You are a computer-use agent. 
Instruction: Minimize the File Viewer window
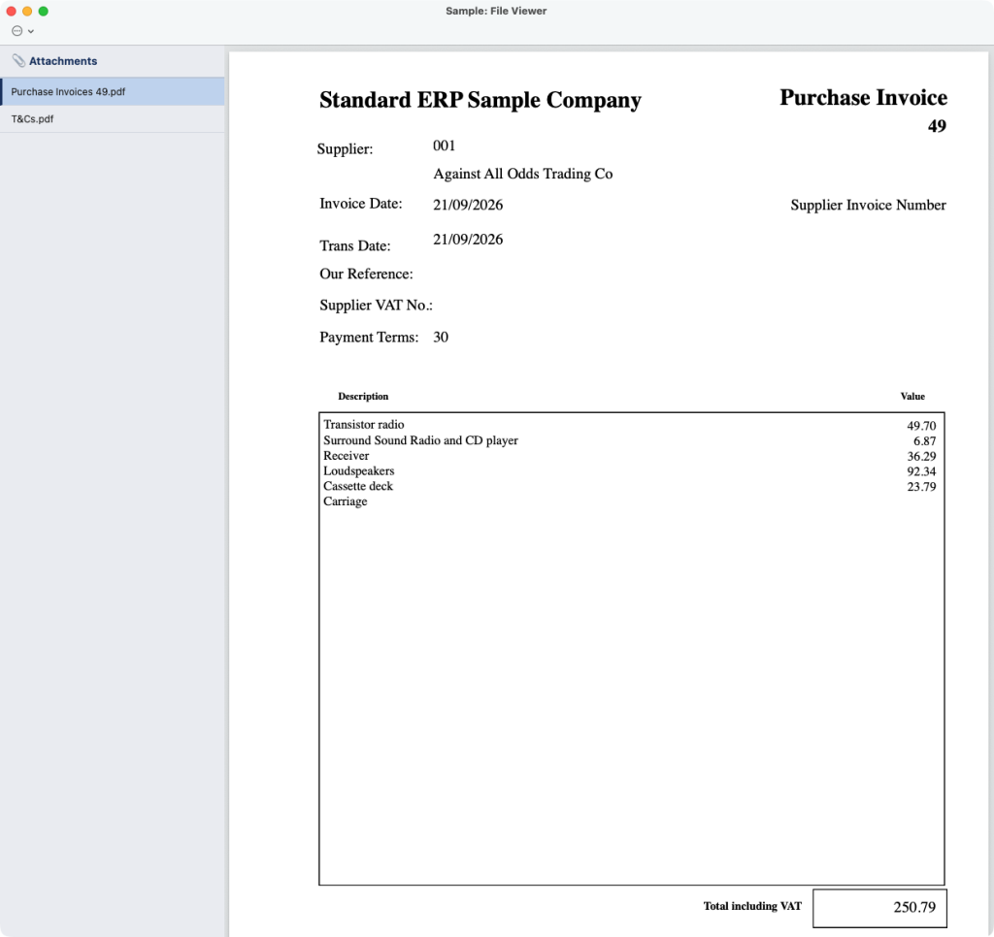pos(27,11)
